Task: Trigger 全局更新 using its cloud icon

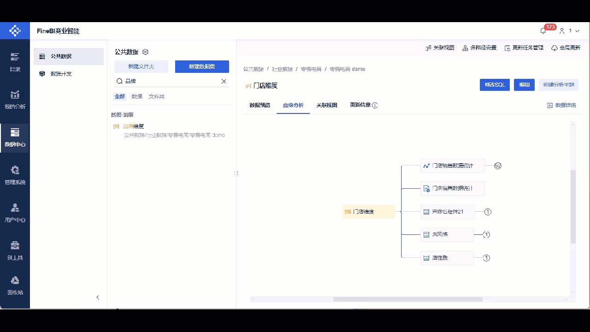Action: pyautogui.click(x=554, y=47)
